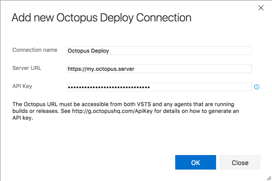Click the 'Connection name' label
This screenshot has height=181, width=272.
click(35, 50)
